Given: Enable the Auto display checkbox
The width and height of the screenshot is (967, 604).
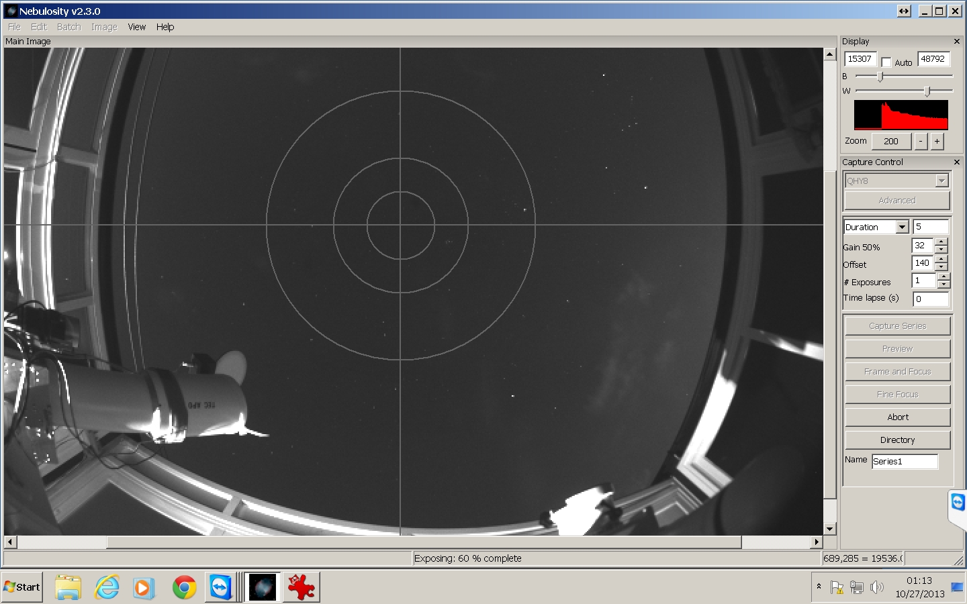Looking at the screenshot, I should point(886,62).
